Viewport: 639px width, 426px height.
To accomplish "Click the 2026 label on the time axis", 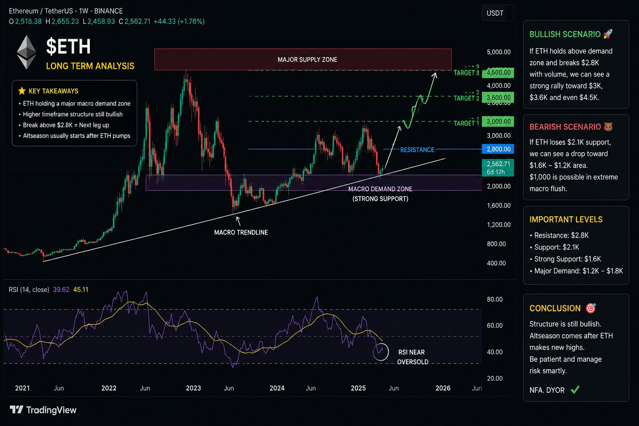I will click(x=443, y=388).
